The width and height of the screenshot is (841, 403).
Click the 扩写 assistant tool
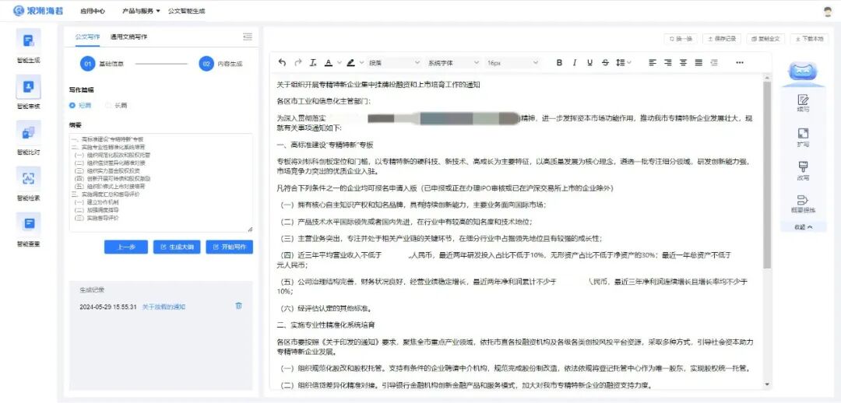(803, 137)
